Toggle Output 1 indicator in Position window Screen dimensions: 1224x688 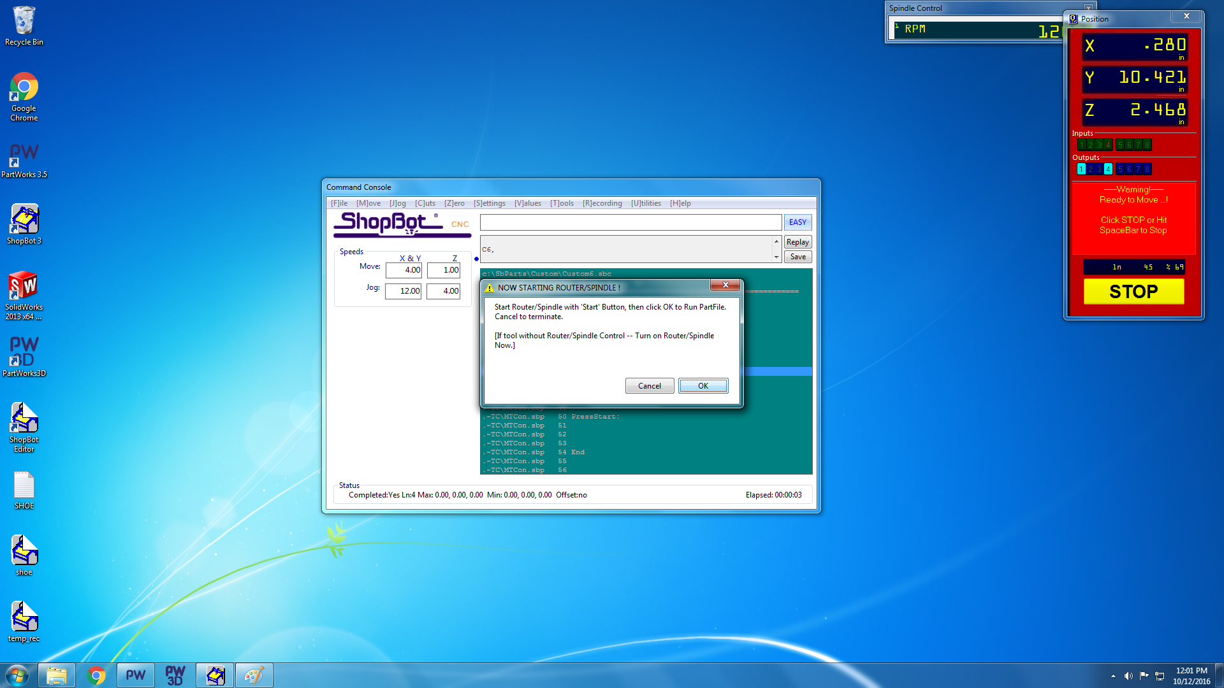(1081, 169)
